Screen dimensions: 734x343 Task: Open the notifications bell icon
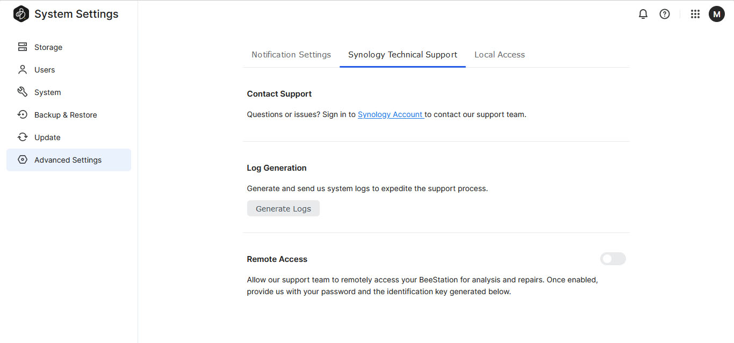[x=643, y=14]
